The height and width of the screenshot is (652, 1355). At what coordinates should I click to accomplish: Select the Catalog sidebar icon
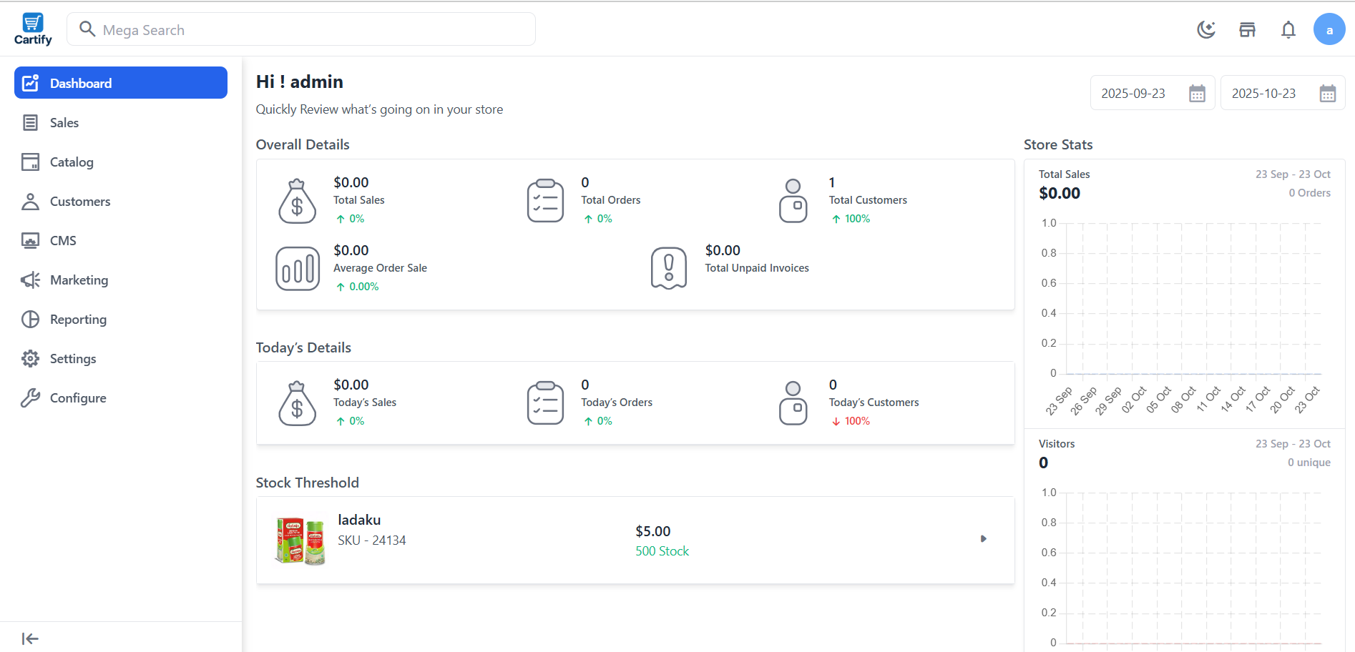point(30,162)
